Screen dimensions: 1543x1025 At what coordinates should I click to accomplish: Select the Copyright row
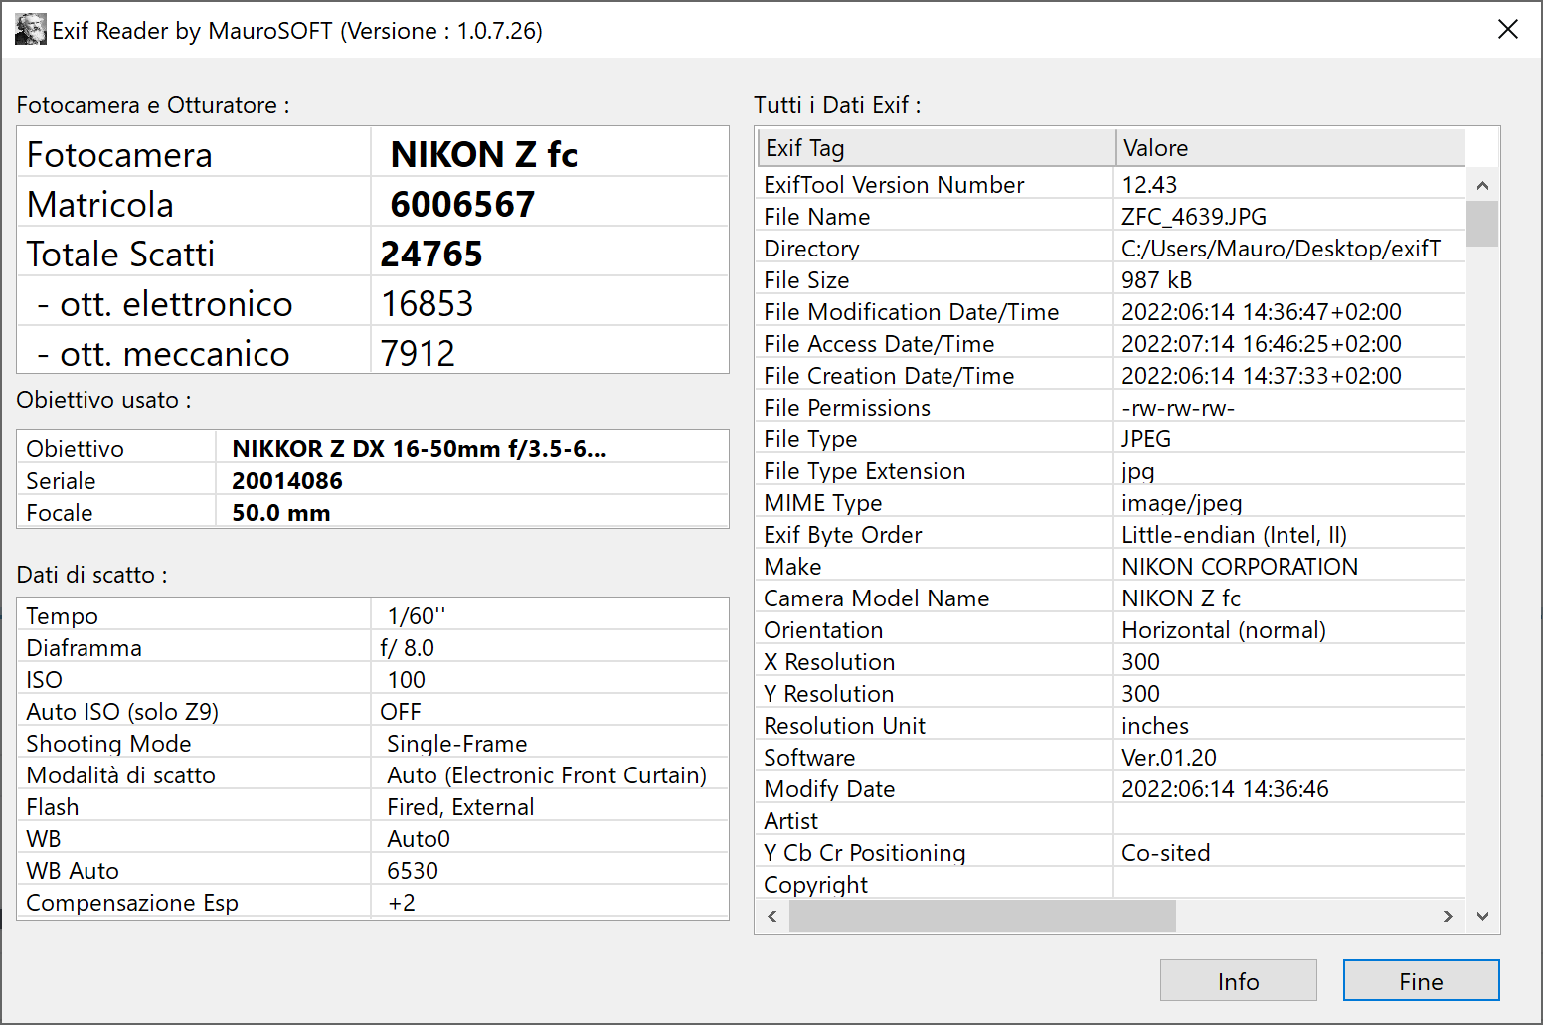click(x=1112, y=885)
